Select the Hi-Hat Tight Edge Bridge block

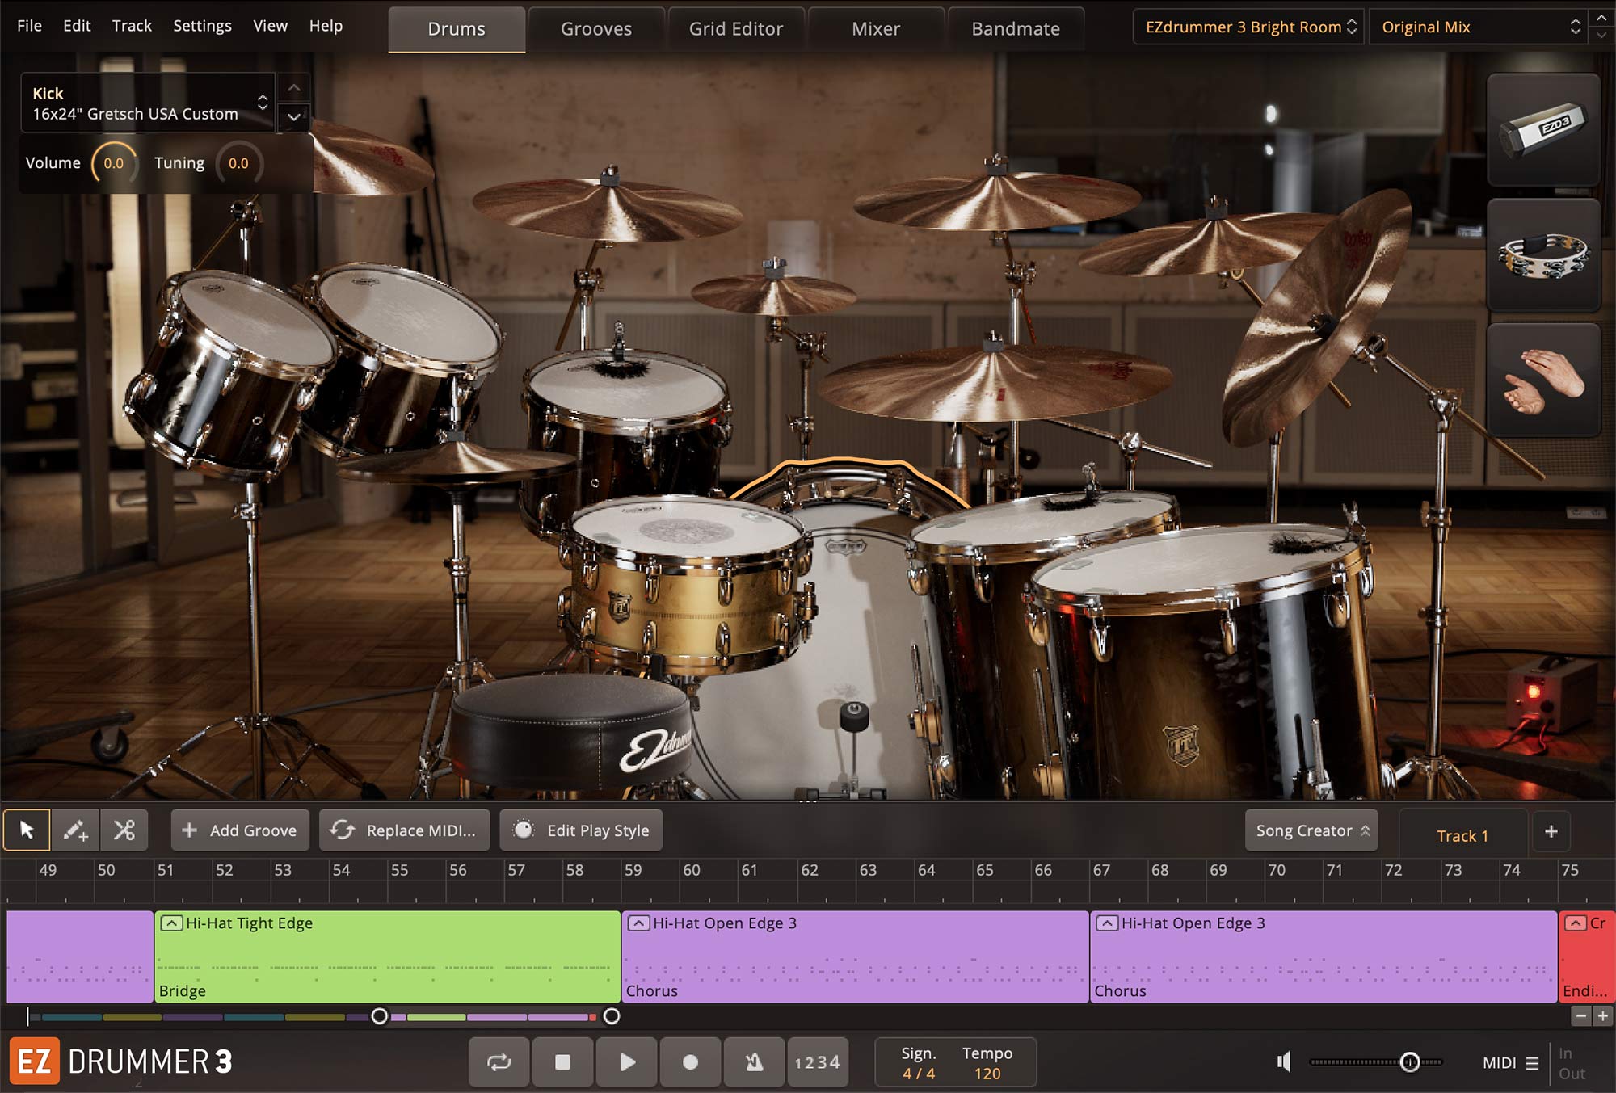tap(388, 957)
